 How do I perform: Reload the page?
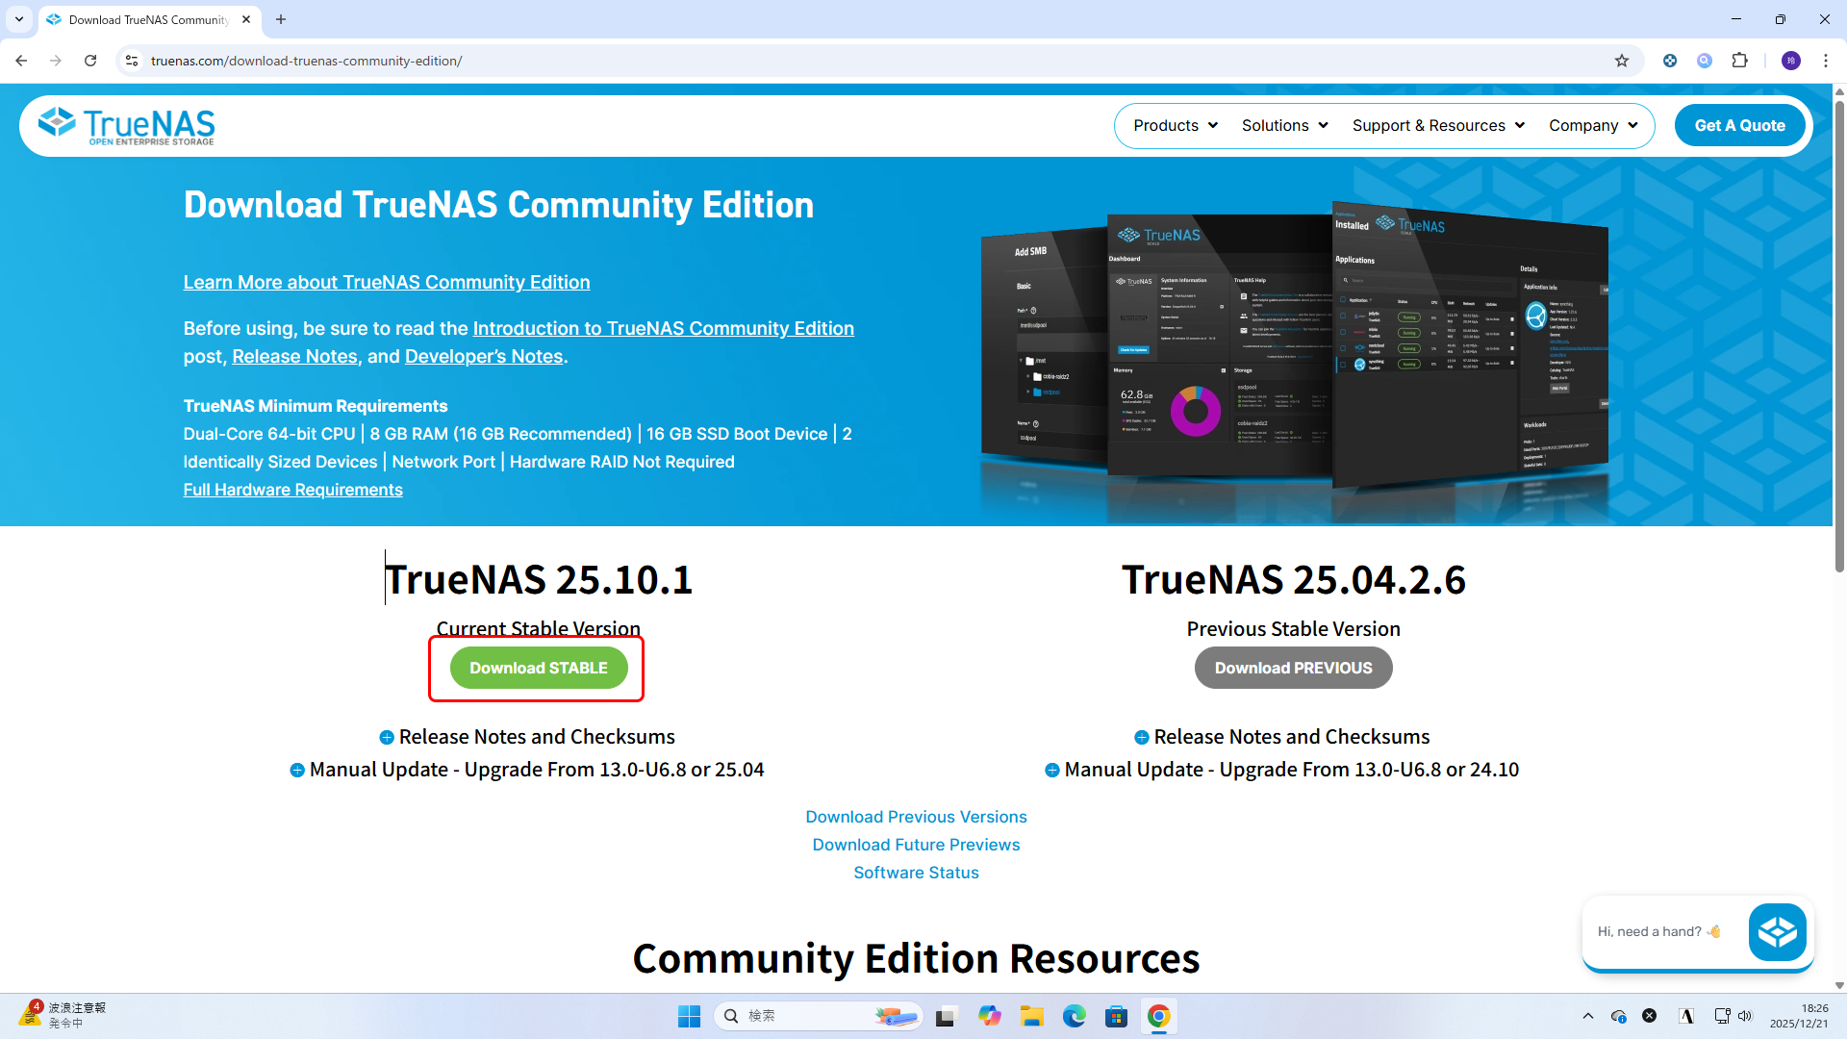[90, 61]
